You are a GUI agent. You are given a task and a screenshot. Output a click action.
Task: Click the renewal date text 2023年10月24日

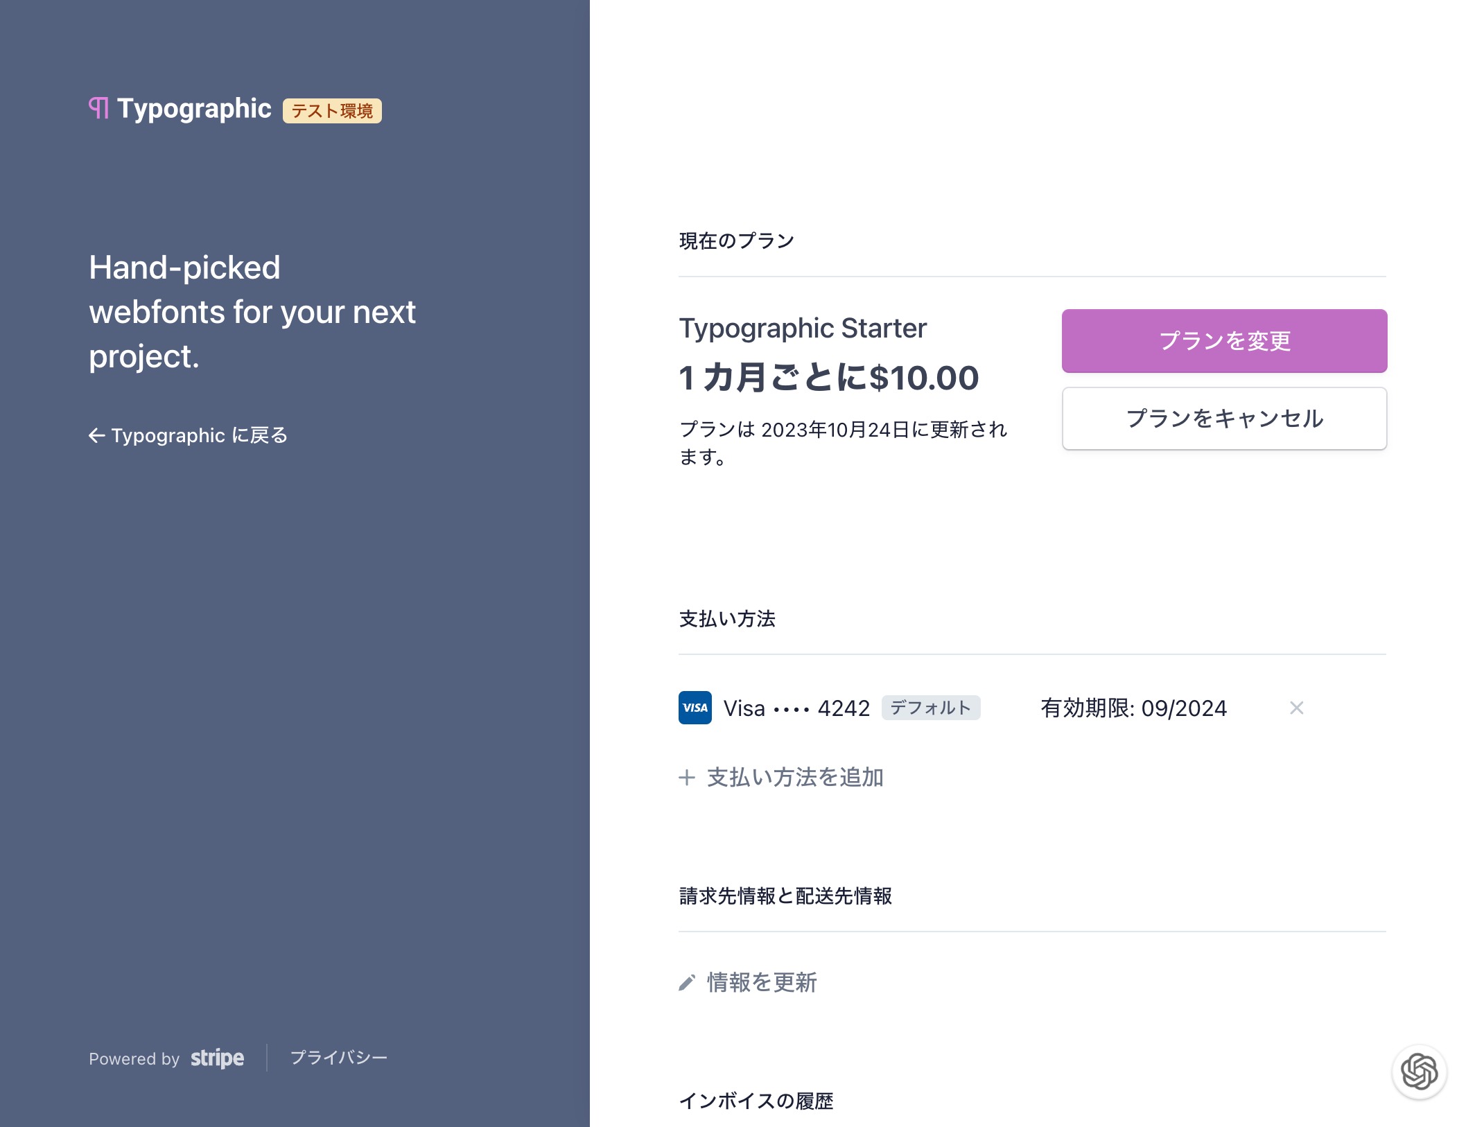coord(835,430)
